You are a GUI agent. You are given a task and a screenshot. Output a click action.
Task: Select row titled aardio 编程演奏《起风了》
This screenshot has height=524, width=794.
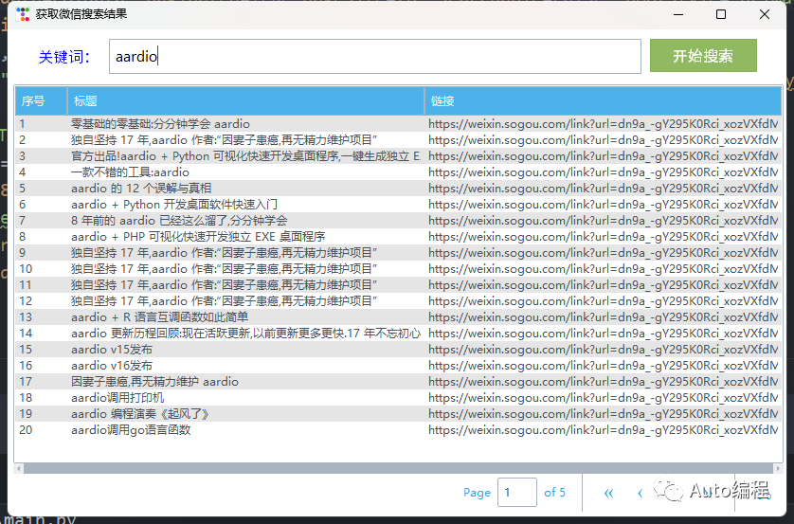(398, 414)
